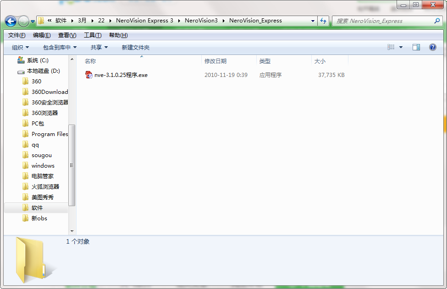Open the 共享 dropdown
Image resolution: width=447 pixels, height=289 pixels.
[99, 47]
